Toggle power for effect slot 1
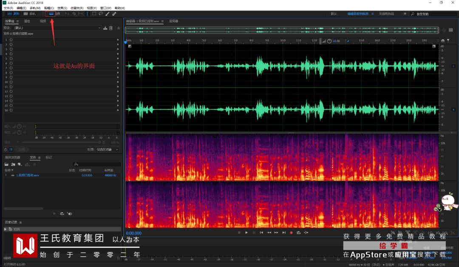Viewport: 459px width, 267px height. point(11,39)
